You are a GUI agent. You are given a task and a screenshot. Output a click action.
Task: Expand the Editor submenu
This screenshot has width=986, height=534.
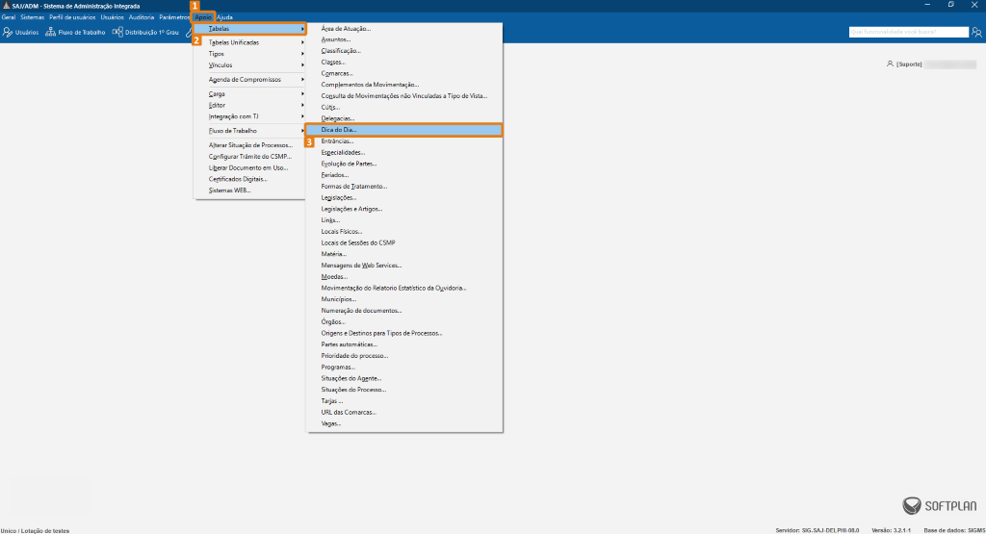tap(249, 106)
